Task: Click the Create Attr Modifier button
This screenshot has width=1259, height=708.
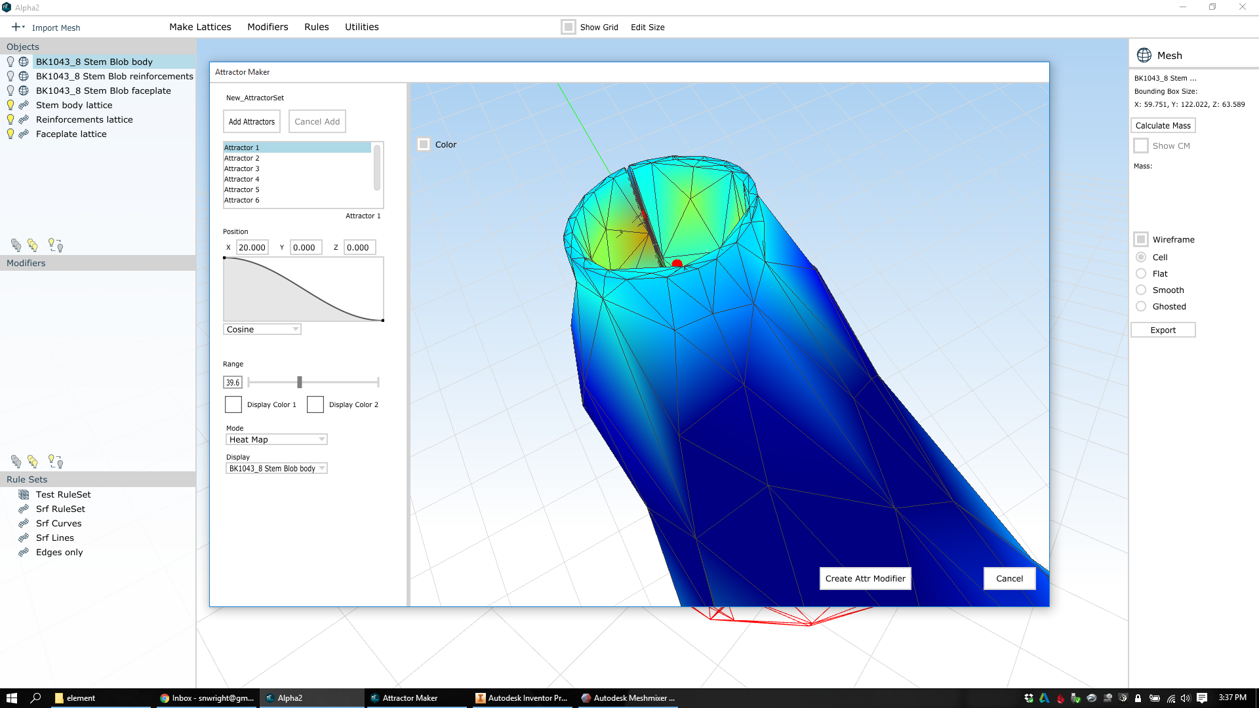Action: 865,578
